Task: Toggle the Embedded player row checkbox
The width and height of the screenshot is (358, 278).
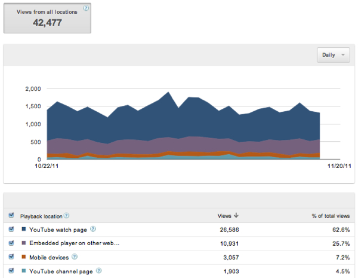Action: (12, 243)
